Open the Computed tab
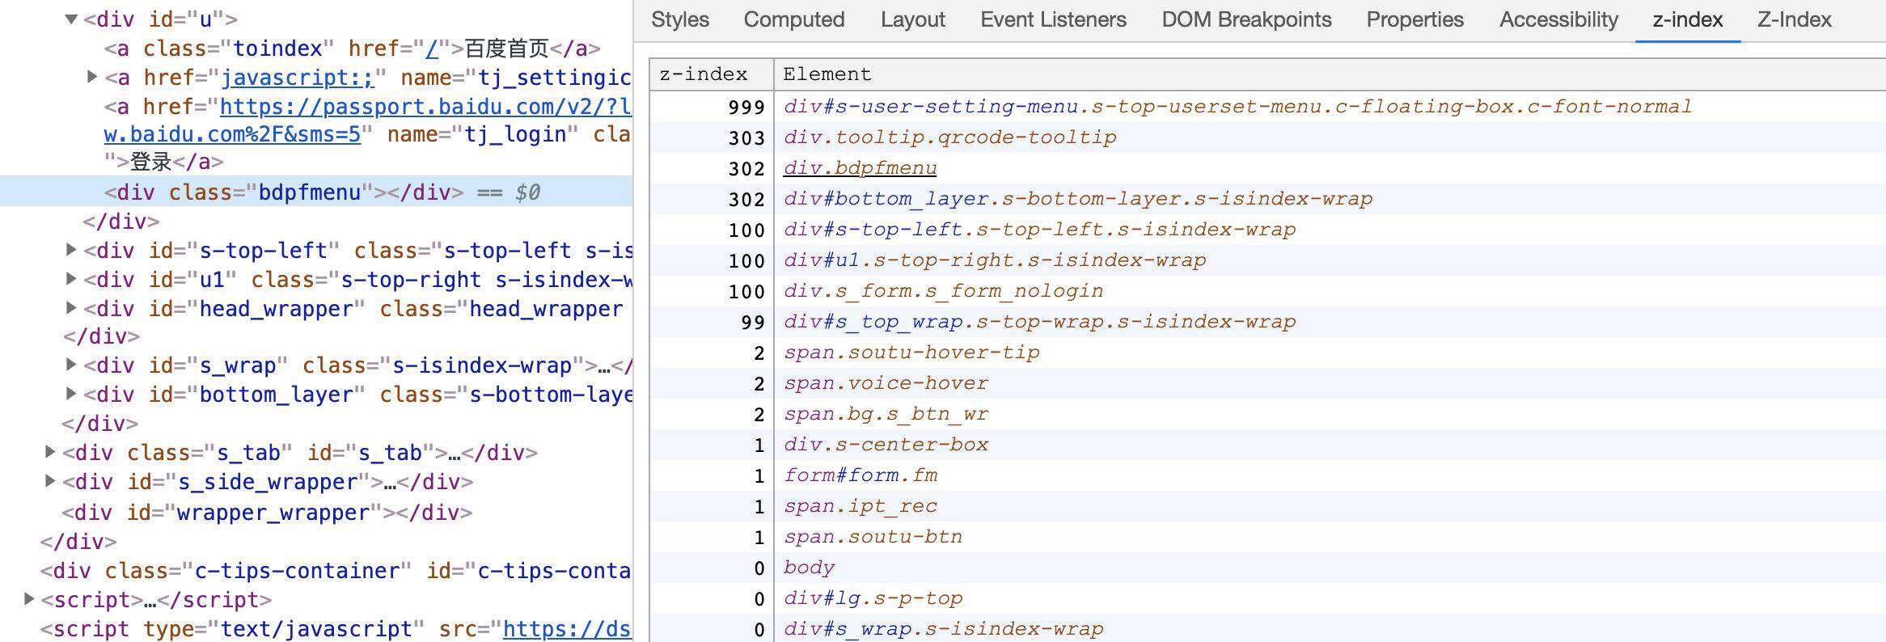1886x642 pixels. 794,19
